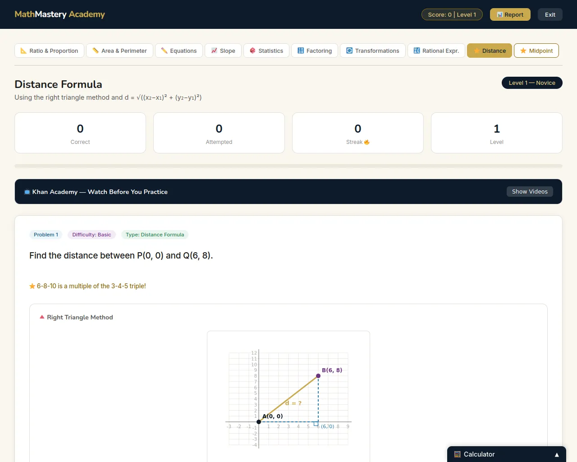
Task: Expand the Calculator panel with the arrow
Action: pyautogui.click(x=557, y=455)
